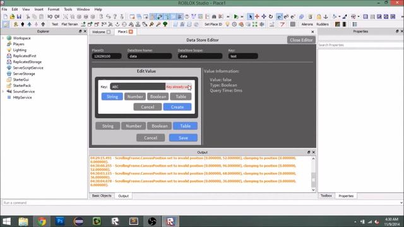
Task: Open the Windows Start button
Action: click(x=6, y=221)
